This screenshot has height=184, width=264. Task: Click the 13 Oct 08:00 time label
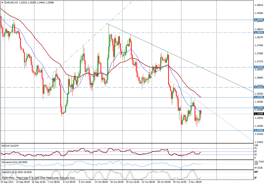[101, 181]
